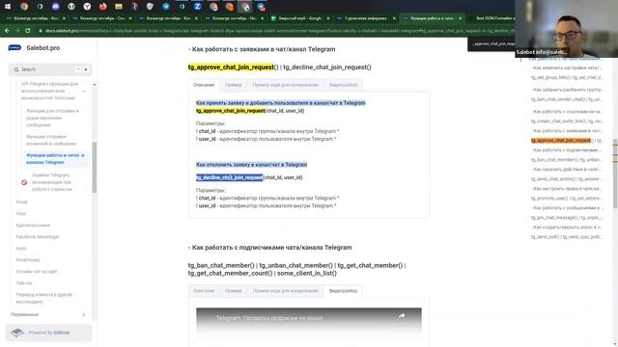Jump to tg_ban_chat_sender_chat() in the outline
This screenshot has height=347, width=618.
(x=567, y=99)
